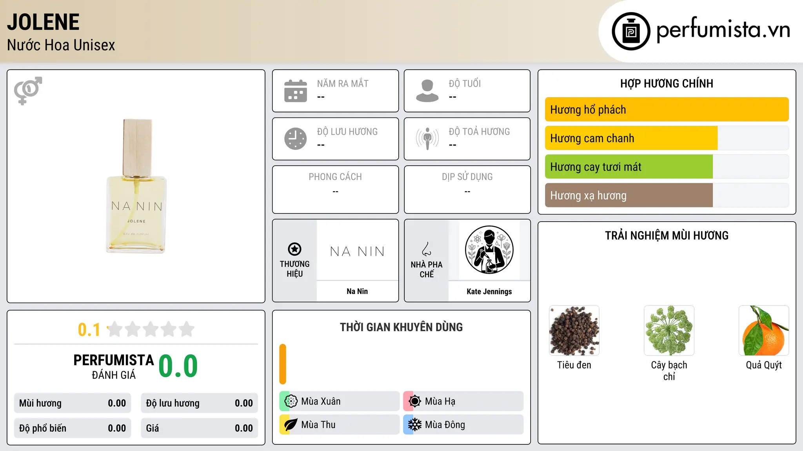Click the Phong Cách style card
The width and height of the screenshot is (803, 451).
[x=335, y=189]
